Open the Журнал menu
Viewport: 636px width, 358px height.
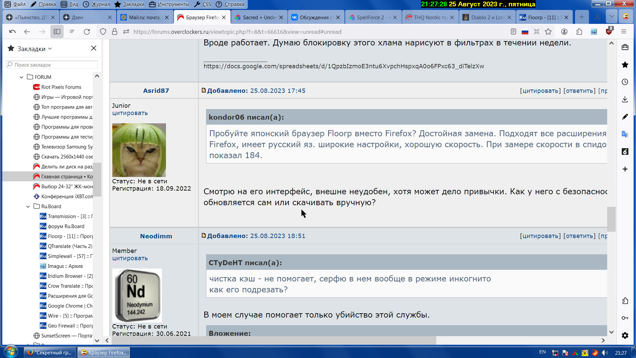tap(96, 4)
